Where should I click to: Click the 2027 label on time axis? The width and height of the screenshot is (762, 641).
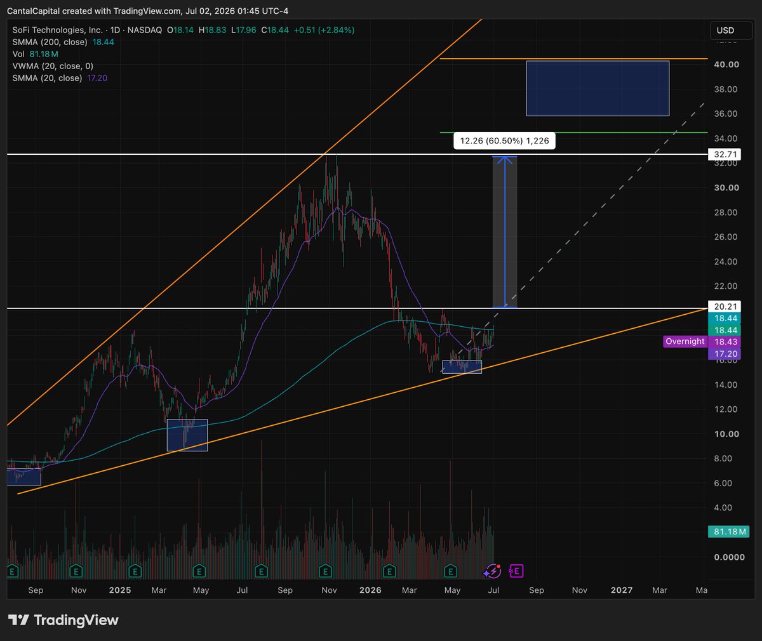[x=622, y=590]
